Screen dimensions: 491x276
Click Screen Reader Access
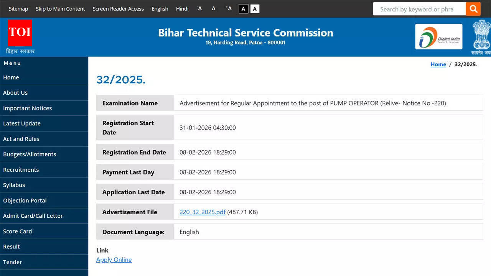pyautogui.click(x=118, y=8)
